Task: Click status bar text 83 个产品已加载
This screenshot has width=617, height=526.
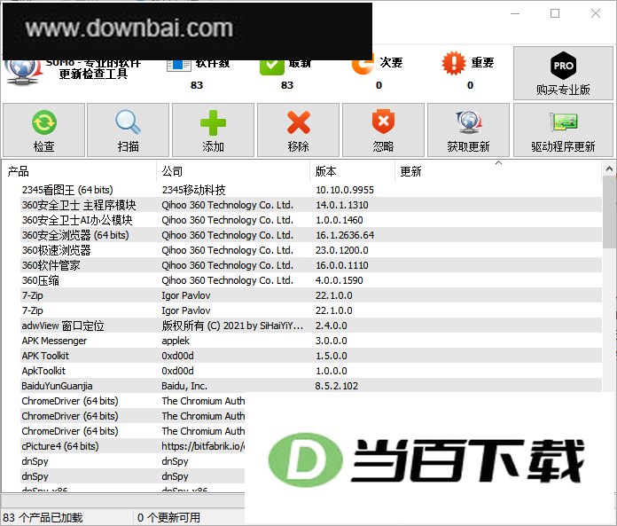Action: (43, 517)
